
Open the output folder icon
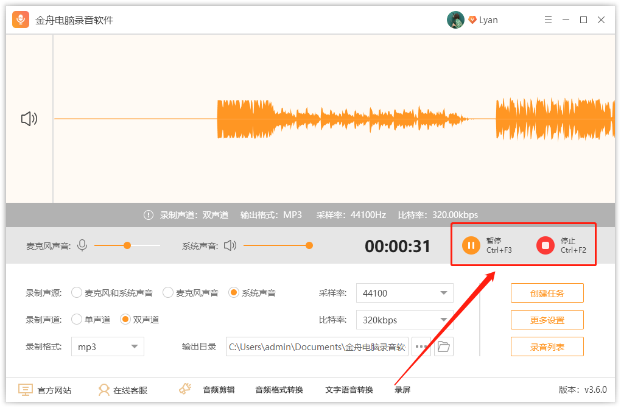coord(444,346)
